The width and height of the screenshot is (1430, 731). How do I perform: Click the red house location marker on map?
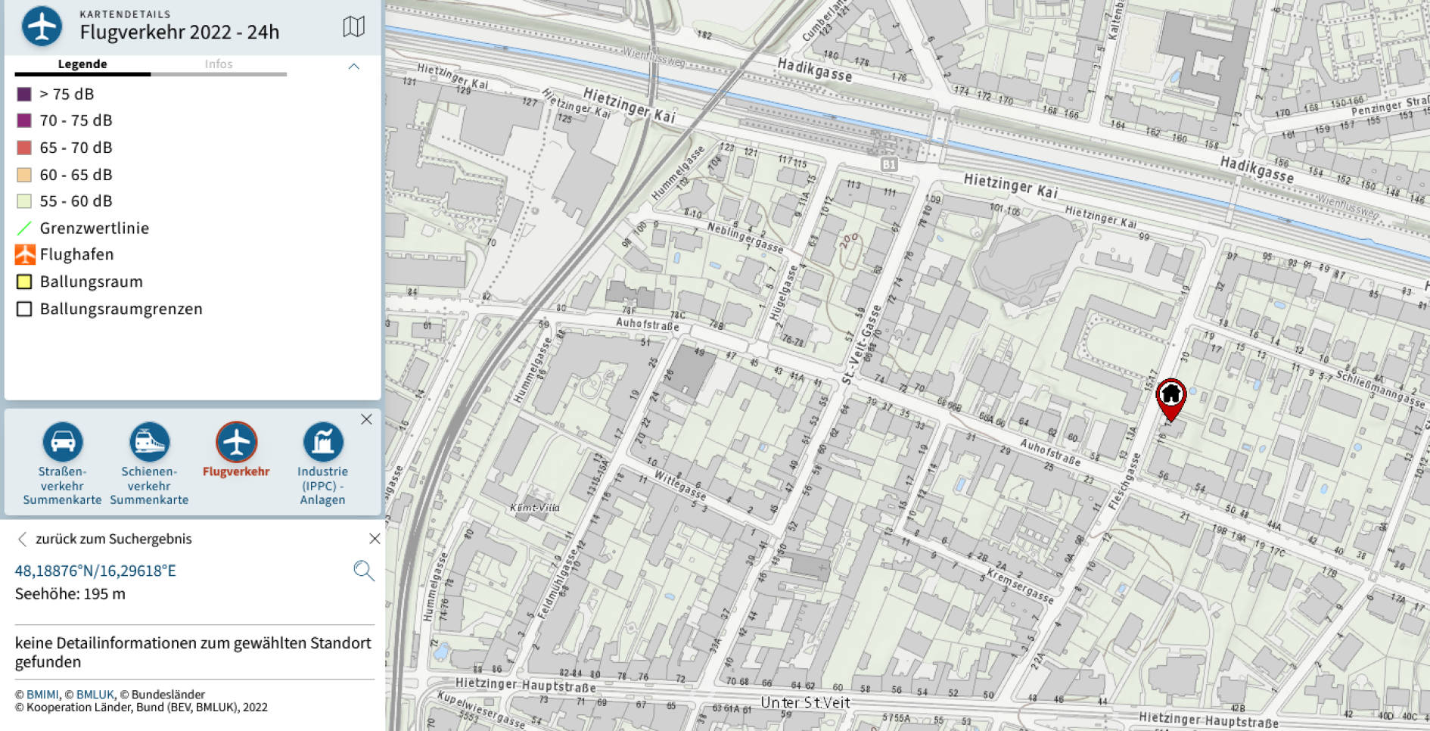pos(1170,400)
